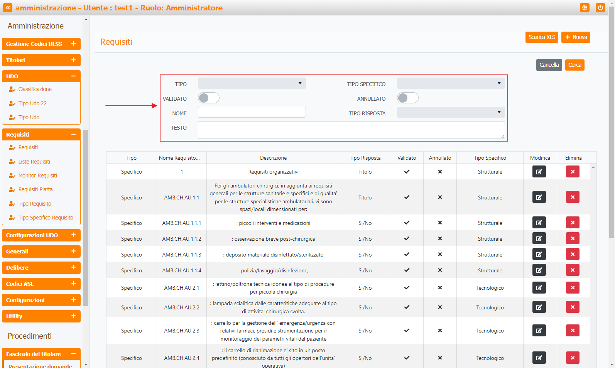Enable the ANNULLATO filter switch
The image size is (615, 368).
click(x=407, y=98)
